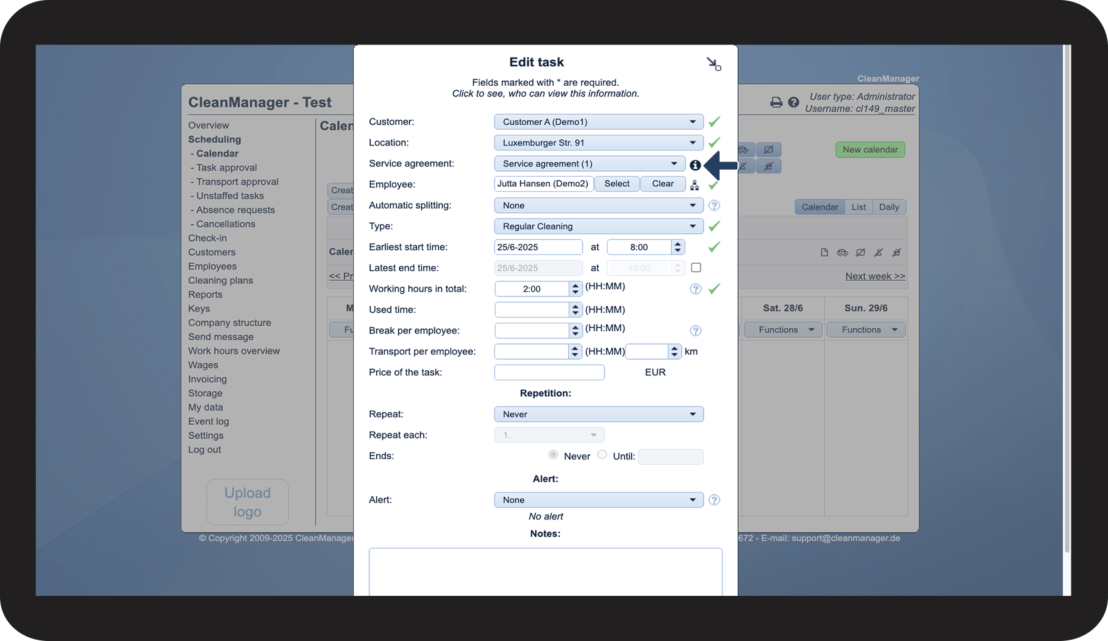Open help for Working hours in total
This screenshot has width=1108, height=641.
[x=695, y=289]
